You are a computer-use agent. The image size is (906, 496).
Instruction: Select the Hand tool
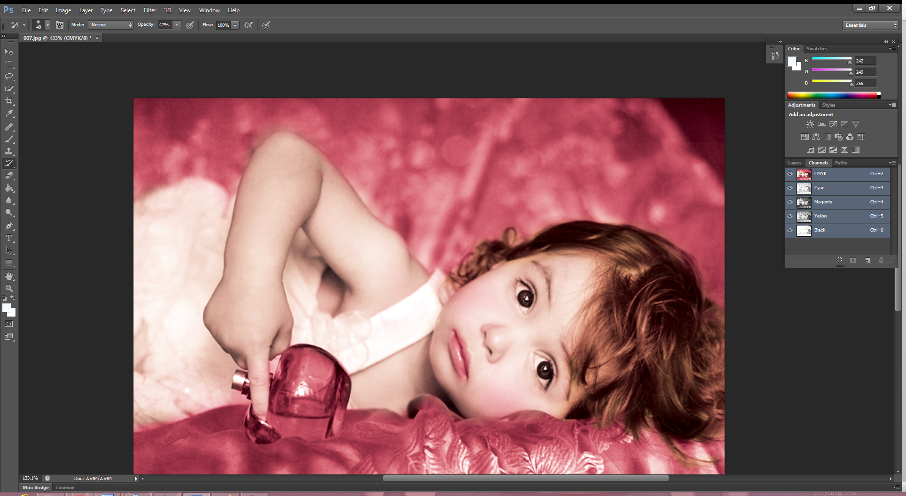(9, 276)
